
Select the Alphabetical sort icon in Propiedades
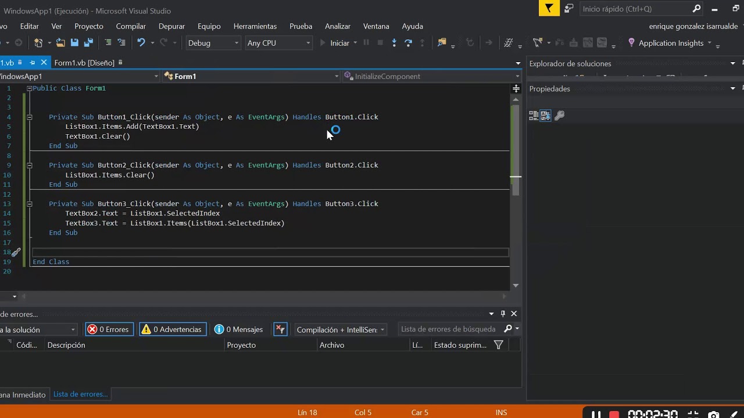tap(545, 116)
